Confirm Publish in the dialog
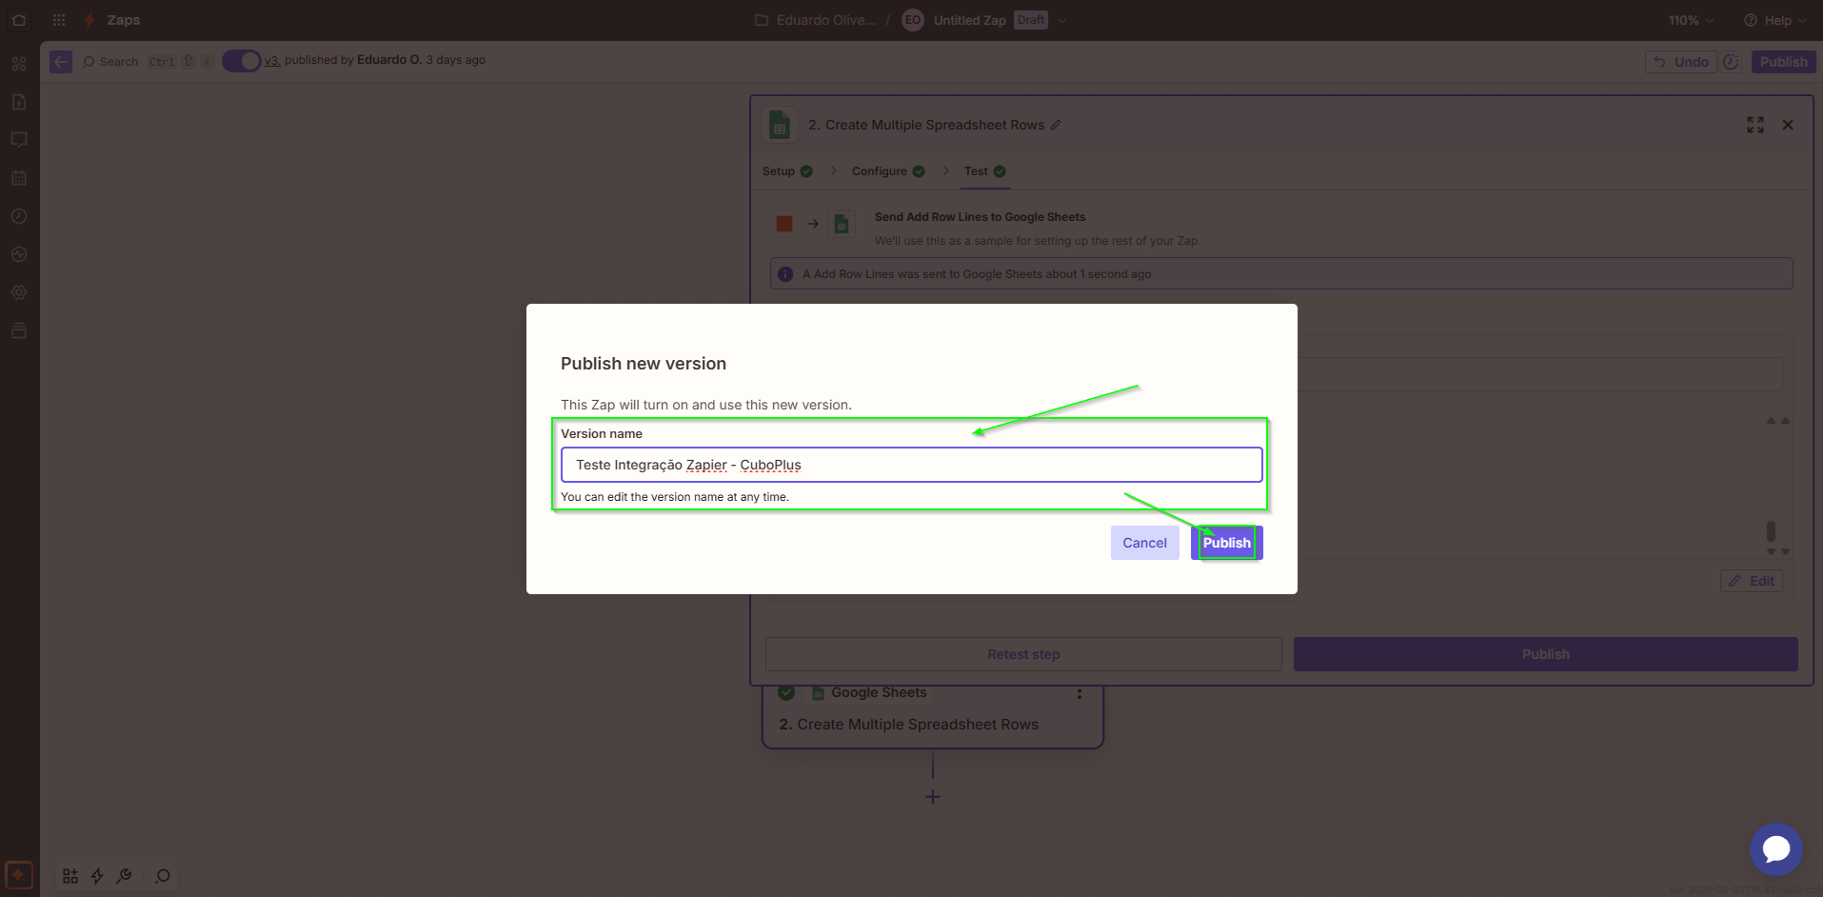 [1226, 543]
